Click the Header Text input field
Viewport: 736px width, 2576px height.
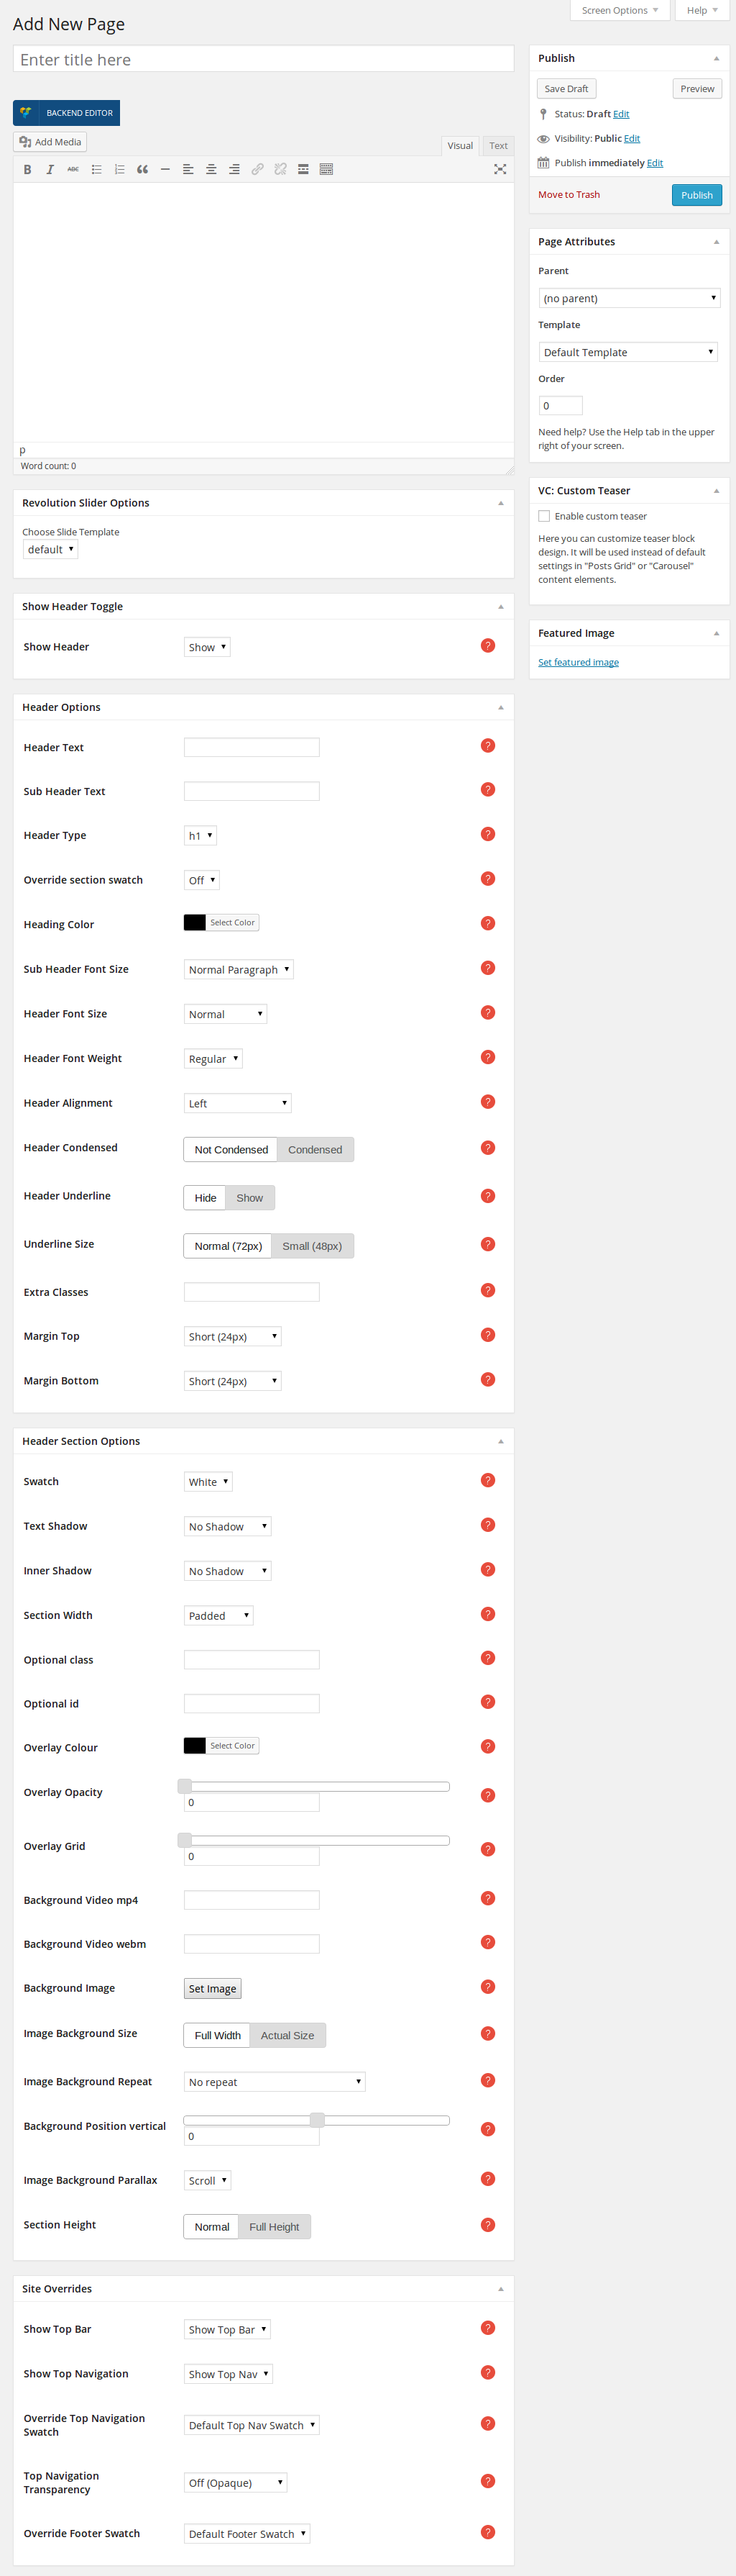[x=252, y=747]
